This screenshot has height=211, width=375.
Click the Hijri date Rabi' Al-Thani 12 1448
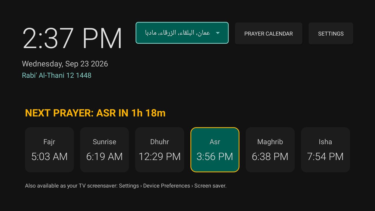coord(57,75)
